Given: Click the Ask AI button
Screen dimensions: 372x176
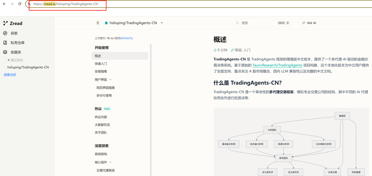Looking at the screenshot, I should tap(309, 23).
